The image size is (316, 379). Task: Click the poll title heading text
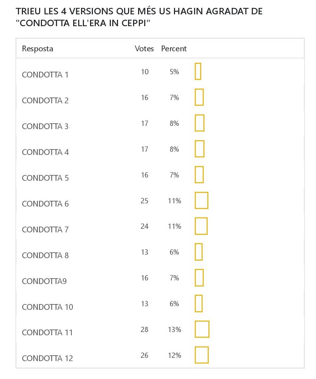[x=139, y=16]
